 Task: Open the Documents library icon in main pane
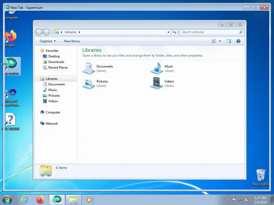click(89, 68)
